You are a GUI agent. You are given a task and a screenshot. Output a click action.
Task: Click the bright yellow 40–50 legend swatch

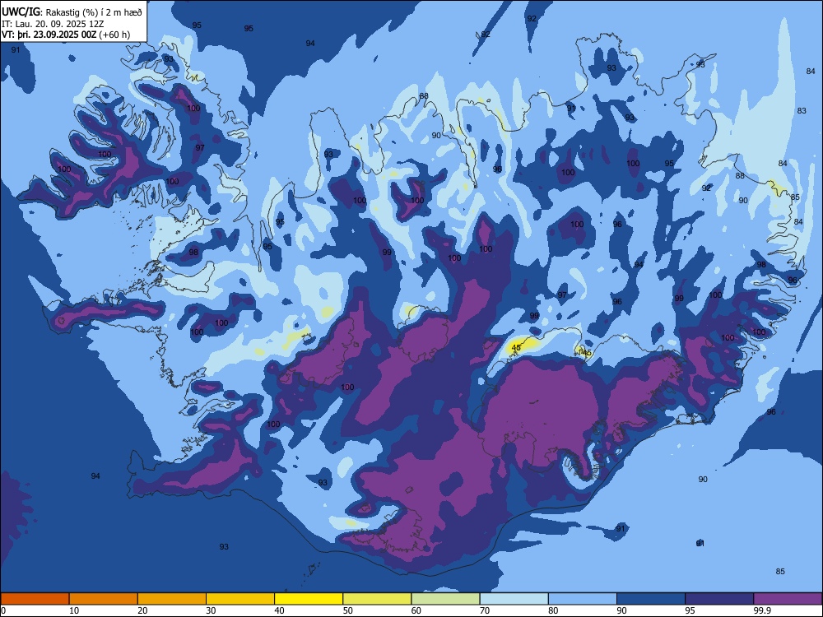click(x=309, y=599)
